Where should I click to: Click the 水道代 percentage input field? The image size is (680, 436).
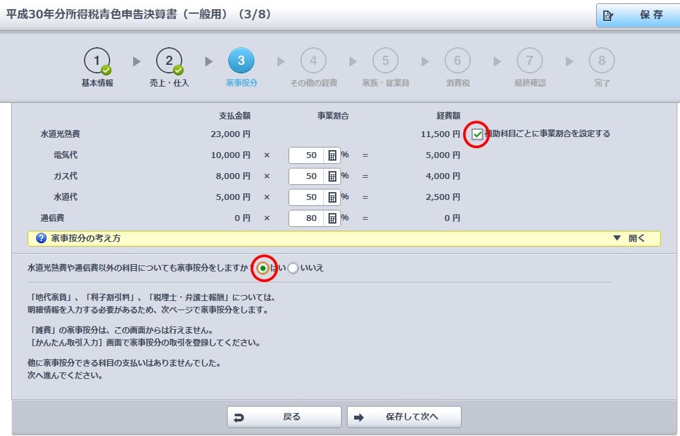(x=307, y=197)
